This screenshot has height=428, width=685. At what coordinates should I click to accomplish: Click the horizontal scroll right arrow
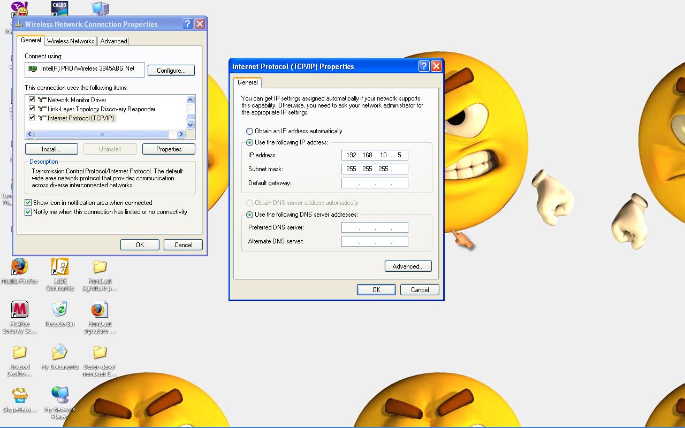click(181, 134)
